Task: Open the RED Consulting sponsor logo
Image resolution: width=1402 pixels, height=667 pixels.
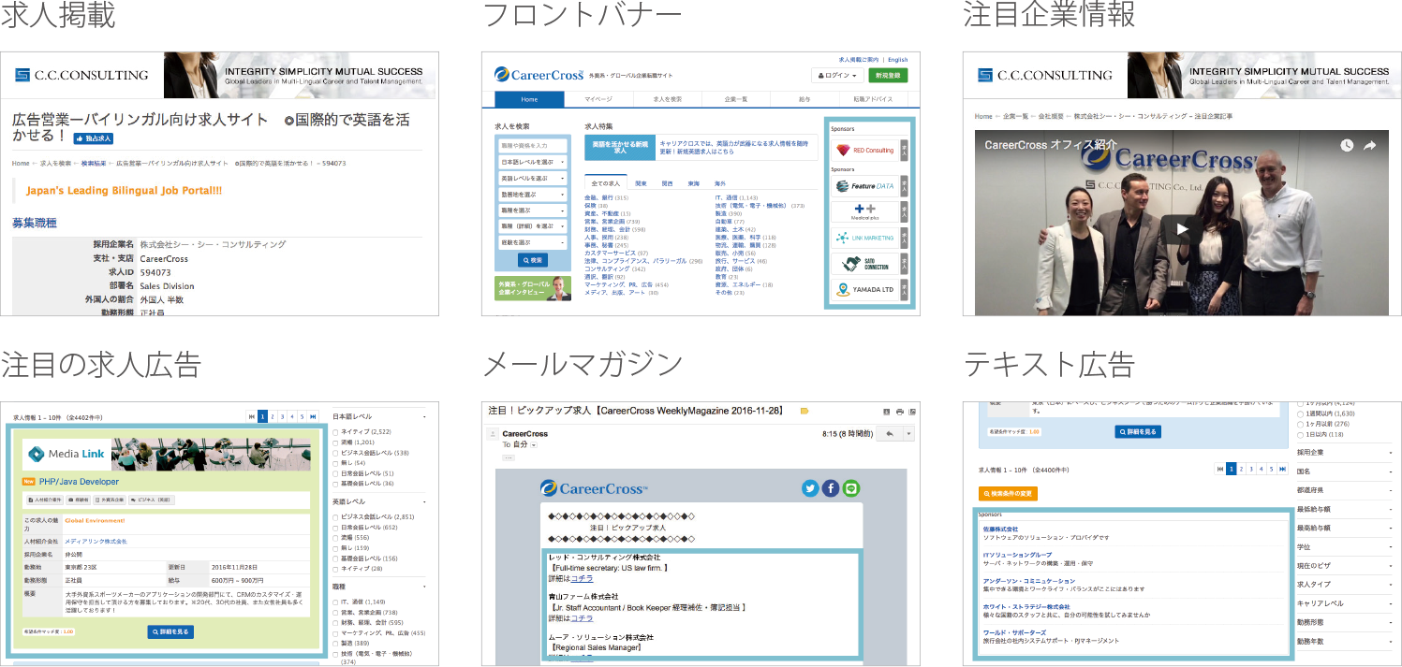Action: (x=864, y=150)
